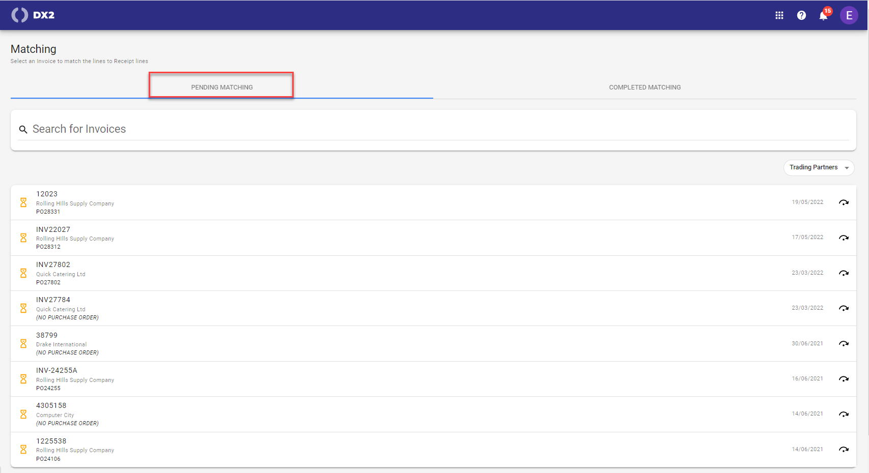The width and height of the screenshot is (869, 473).
Task: Open the help icon in the header
Action: [801, 15]
